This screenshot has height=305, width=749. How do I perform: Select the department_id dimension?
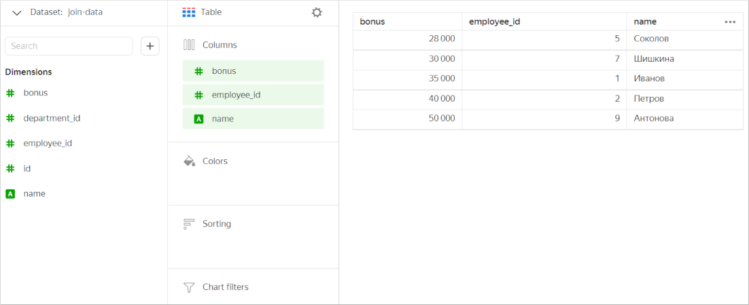(52, 118)
